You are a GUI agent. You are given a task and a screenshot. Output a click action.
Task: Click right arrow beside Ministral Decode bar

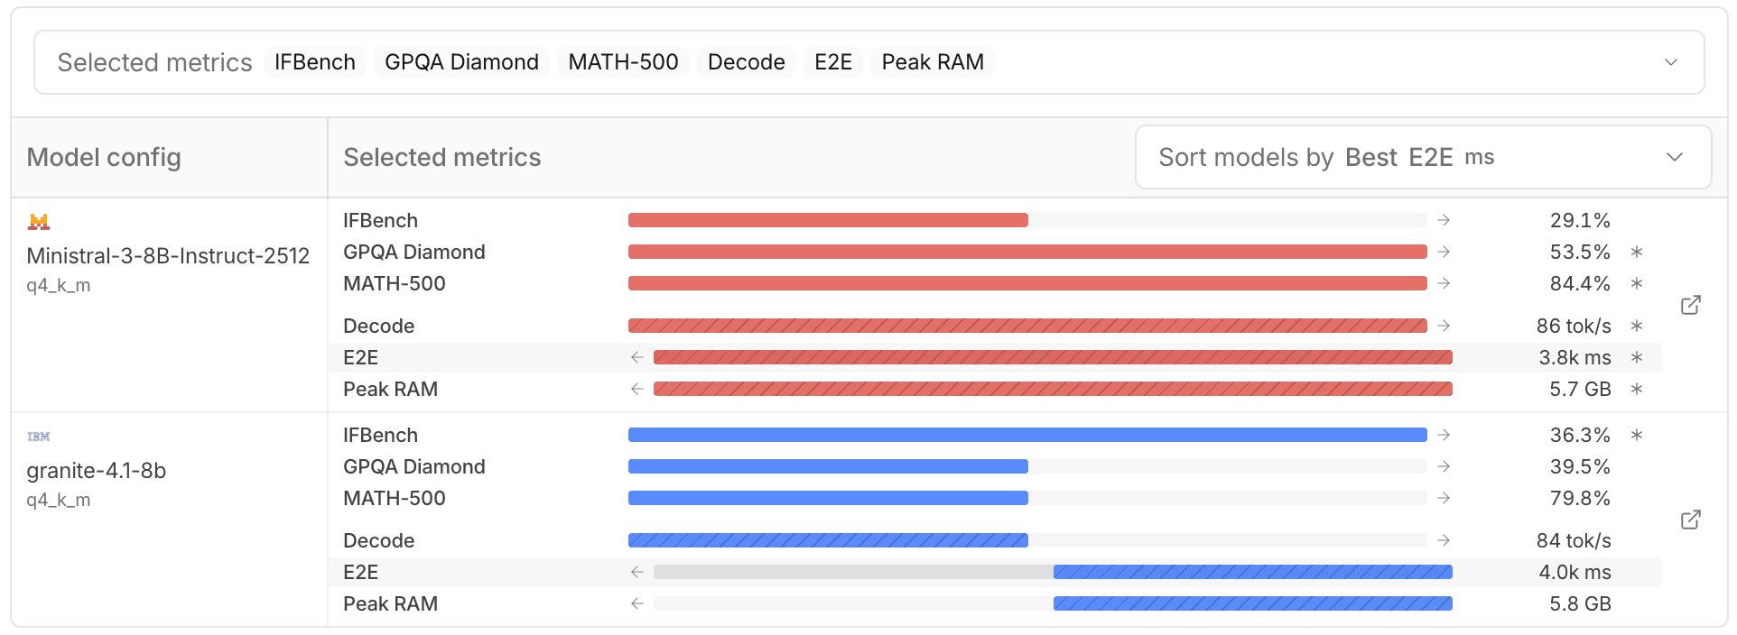1444,326
